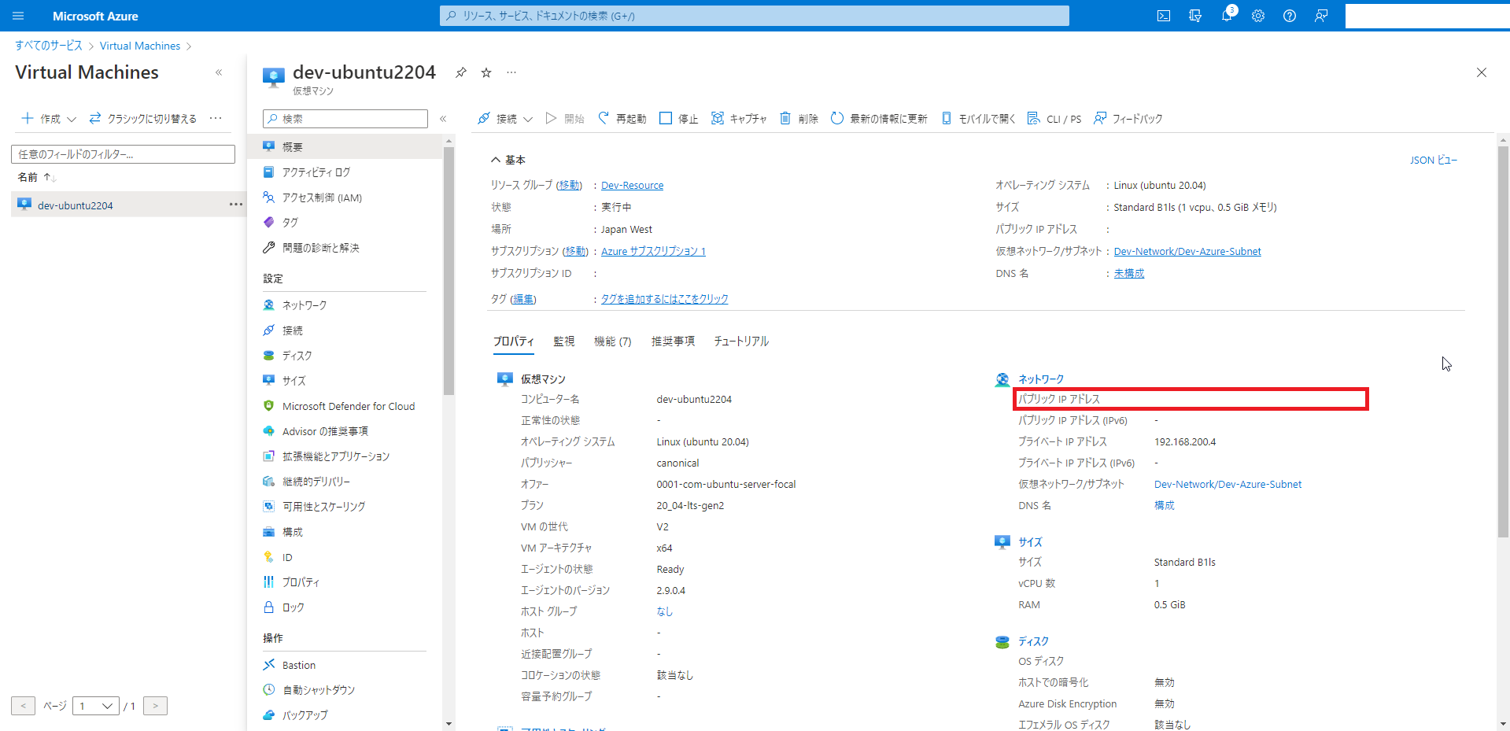Open the feedback icon in the top bar
The height and width of the screenshot is (731, 1510).
point(1320,16)
